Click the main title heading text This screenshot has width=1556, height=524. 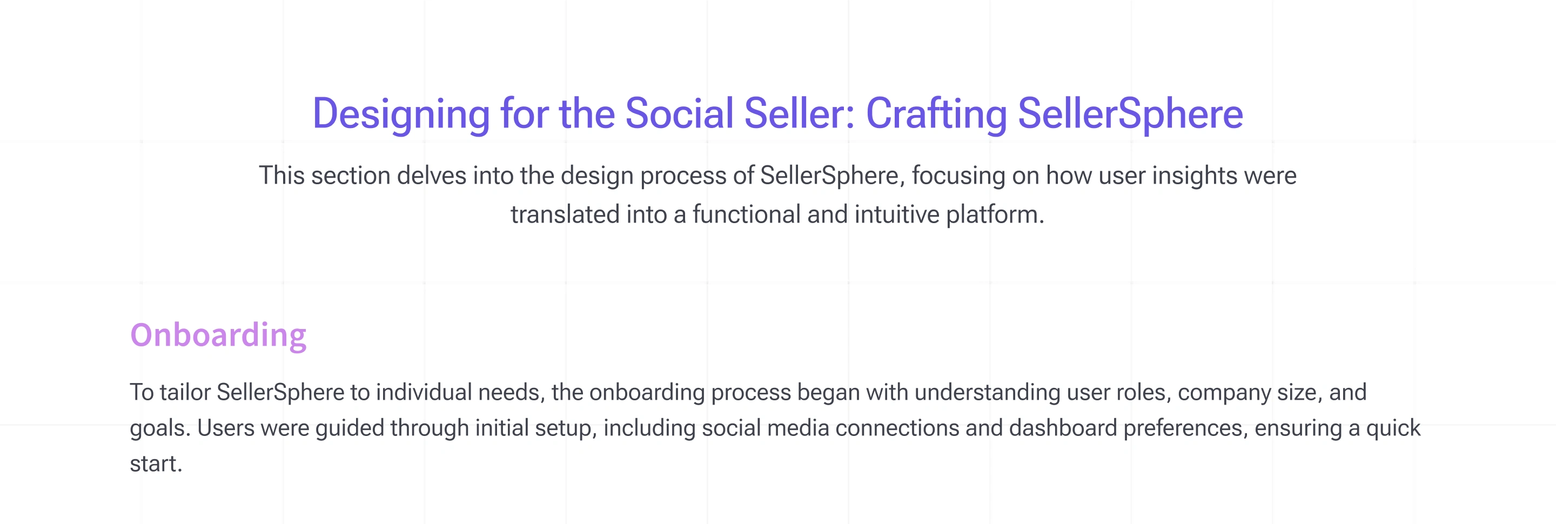[x=777, y=113]
